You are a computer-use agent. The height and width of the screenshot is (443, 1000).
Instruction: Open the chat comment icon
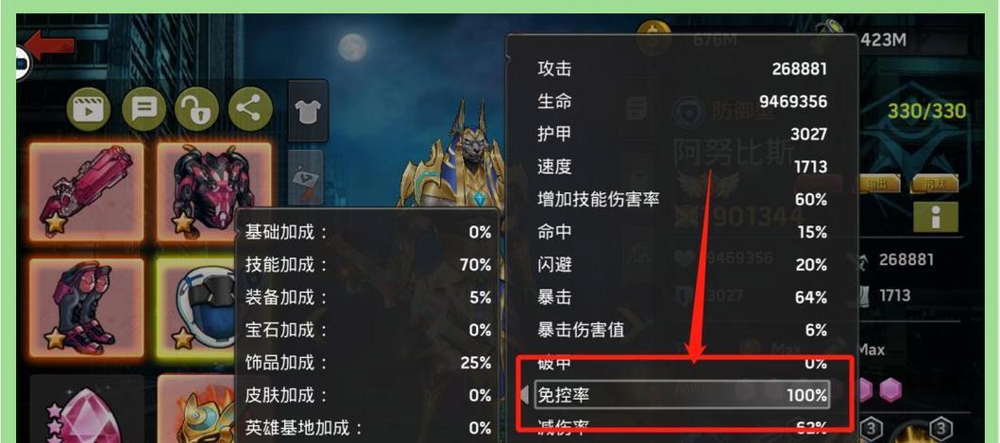144,109
